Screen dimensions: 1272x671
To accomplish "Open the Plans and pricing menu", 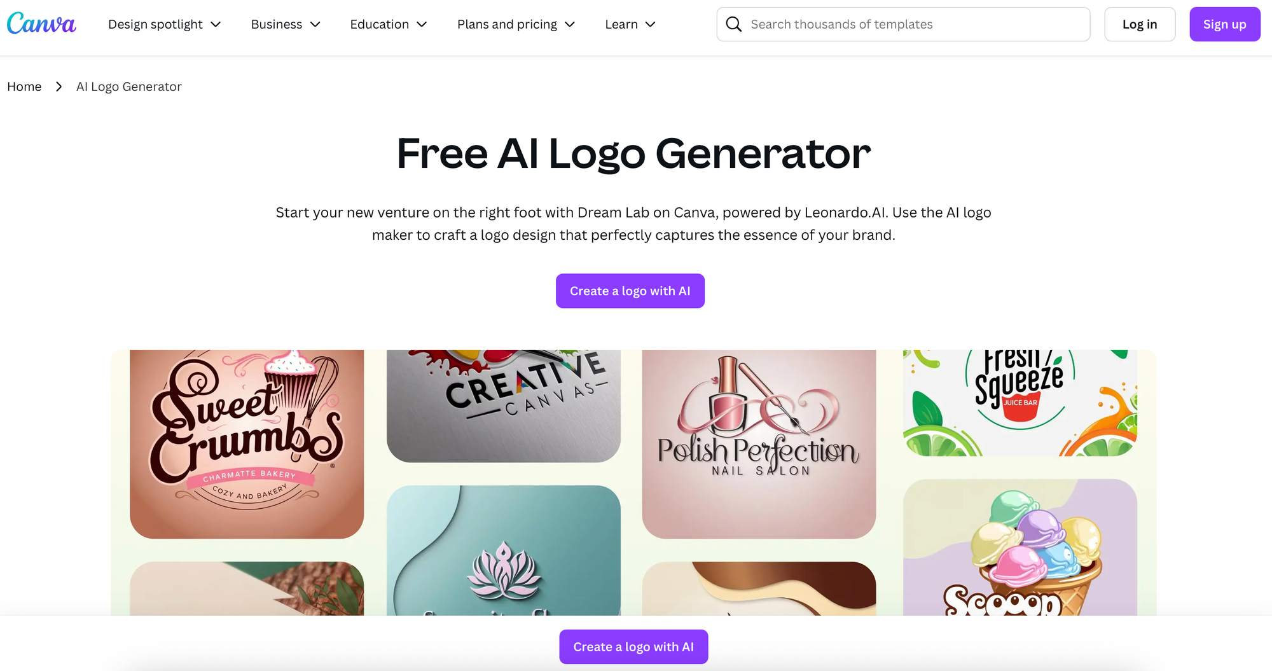I will 516,24.
